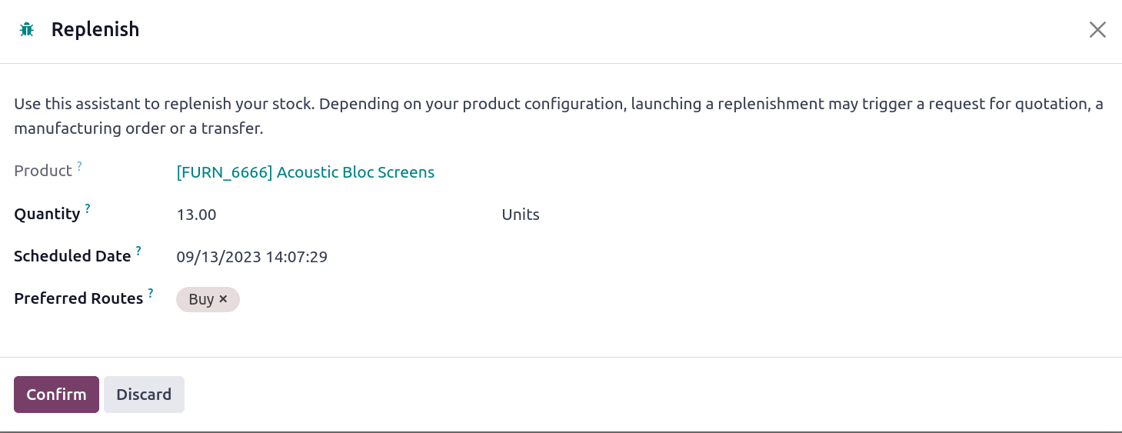1122x433 pixels.
Task: Open help tooltip next to Product
Action: pyautogui.click(x=79, y=165)
